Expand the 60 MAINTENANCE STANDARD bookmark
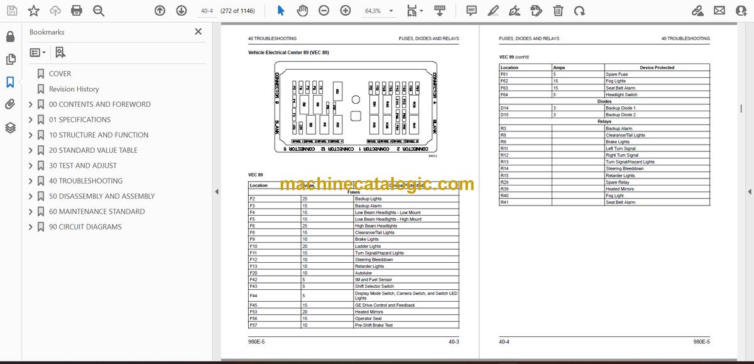 (31, 212)
